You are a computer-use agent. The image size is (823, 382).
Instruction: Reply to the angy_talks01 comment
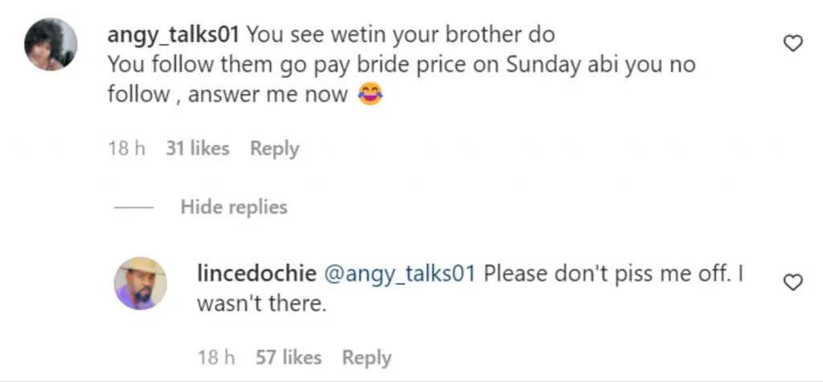[x=274, y=149]
